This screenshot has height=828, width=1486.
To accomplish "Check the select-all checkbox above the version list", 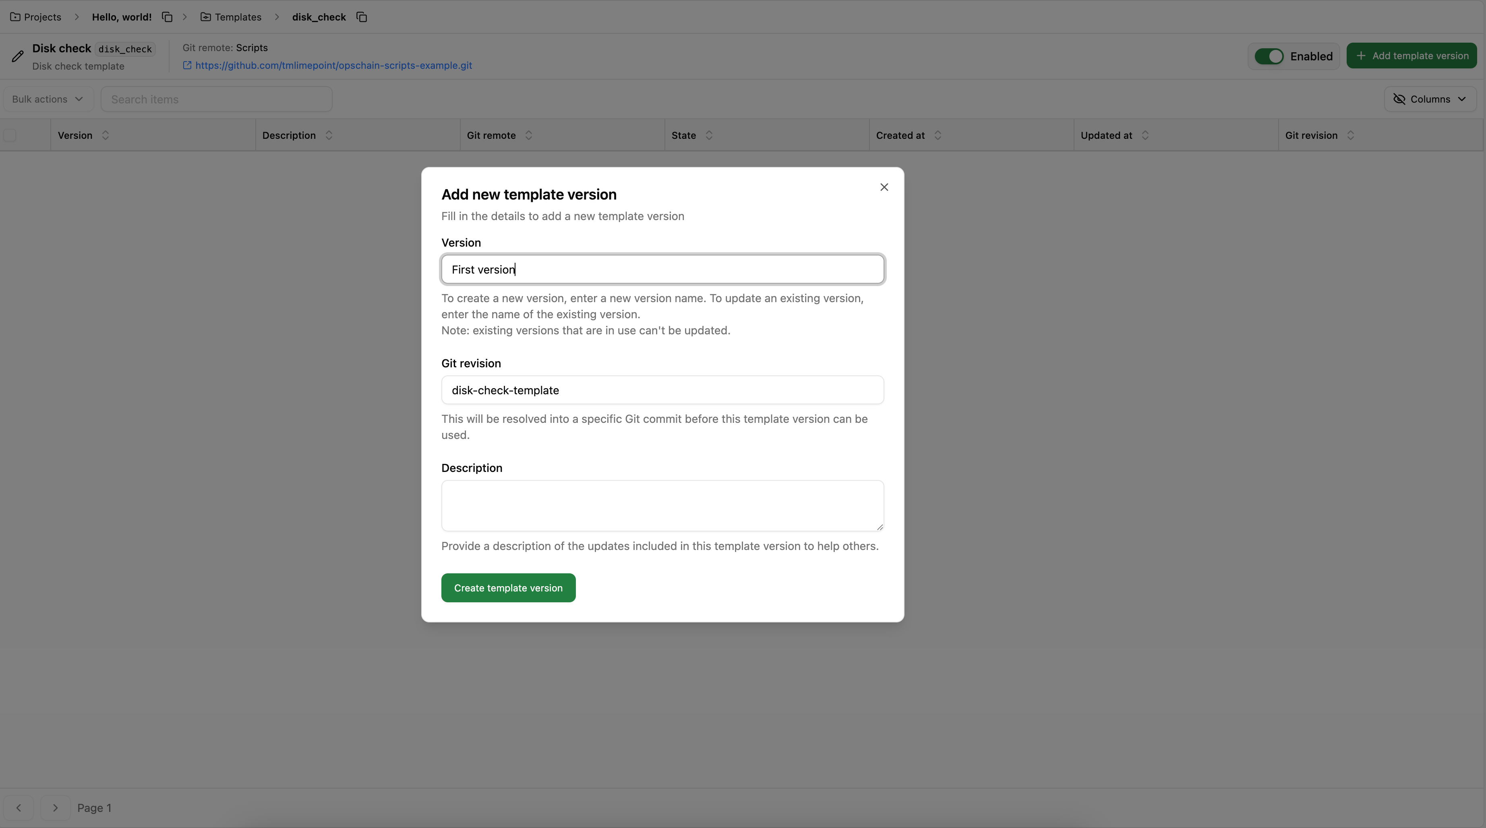I will pyautogui.click(x=10, y=135).
